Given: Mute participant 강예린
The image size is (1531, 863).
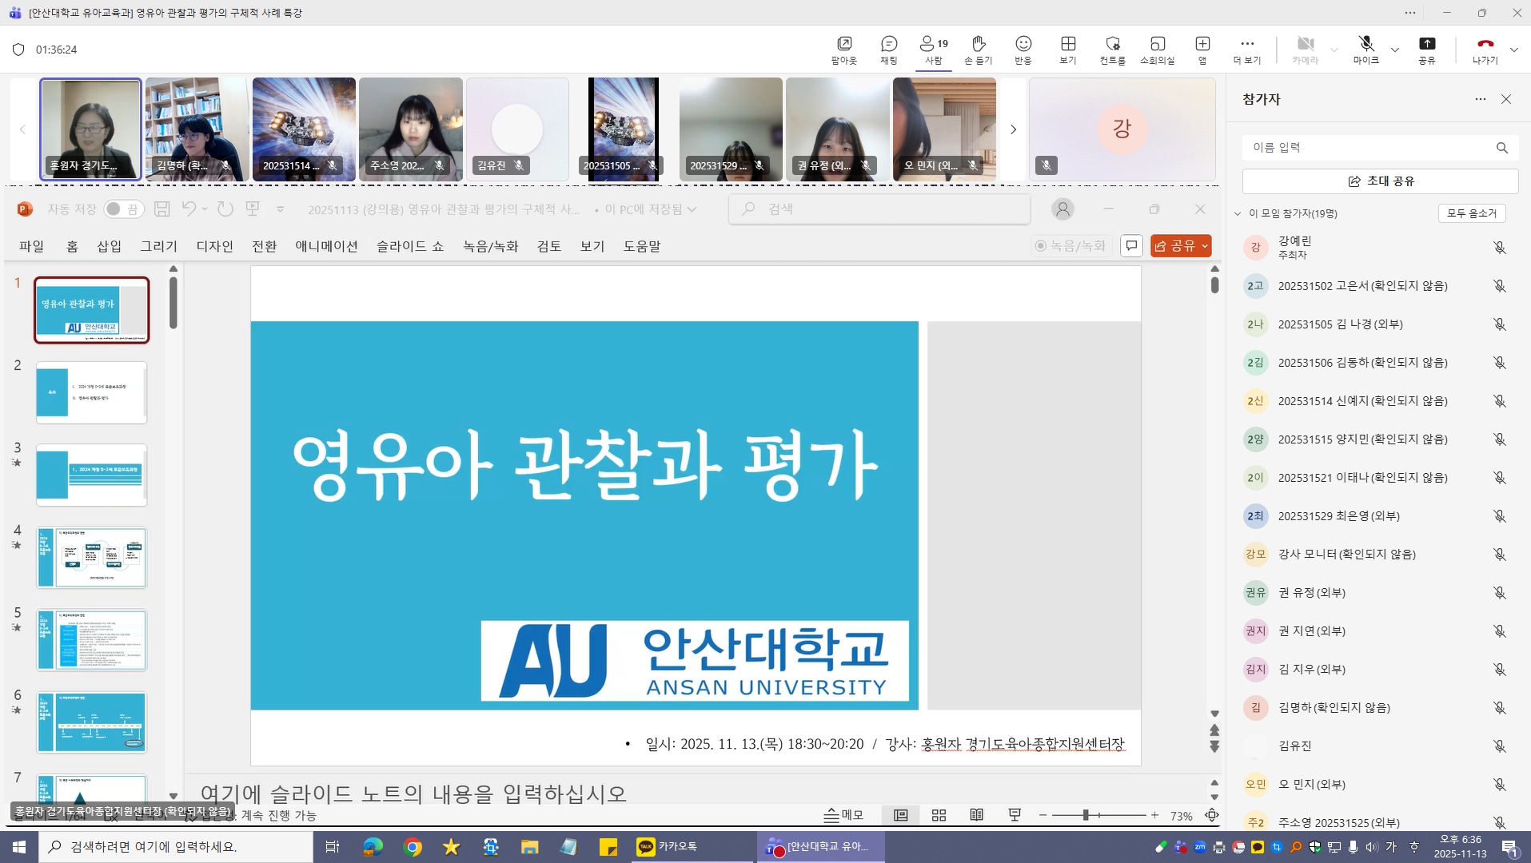Looking at the screenshot, I should [x=1498, y=247].
